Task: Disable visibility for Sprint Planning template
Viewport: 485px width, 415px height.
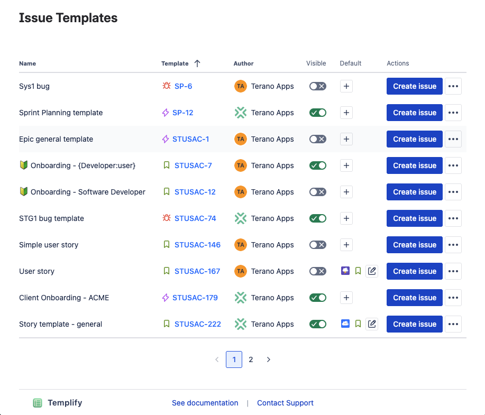Action: click(x=317, y=113)
